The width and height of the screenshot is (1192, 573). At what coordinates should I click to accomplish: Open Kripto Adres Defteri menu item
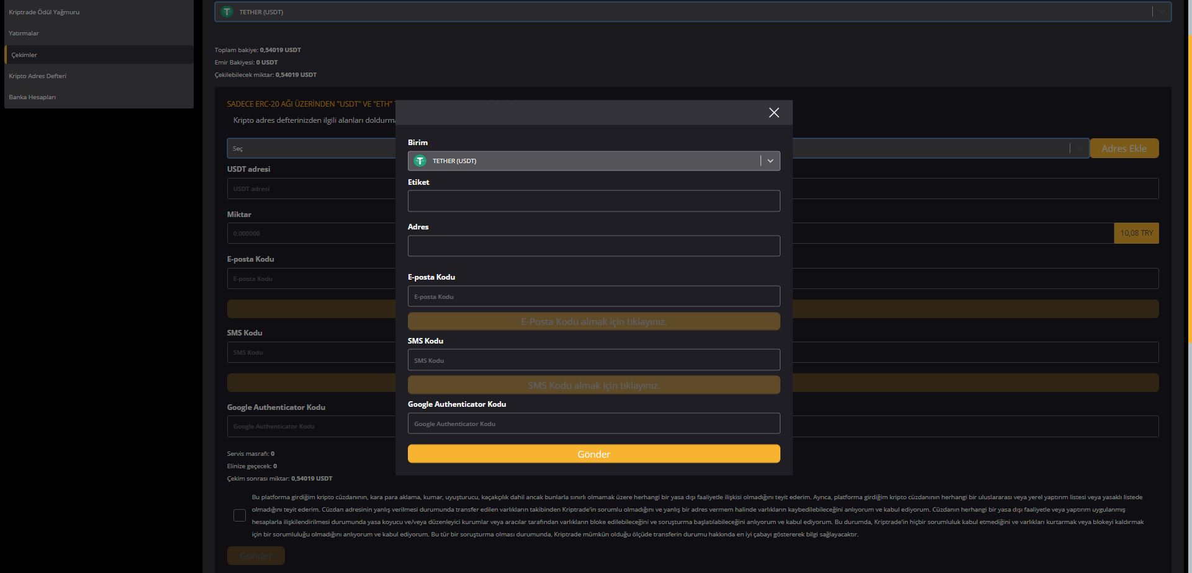tap(37, 76)
